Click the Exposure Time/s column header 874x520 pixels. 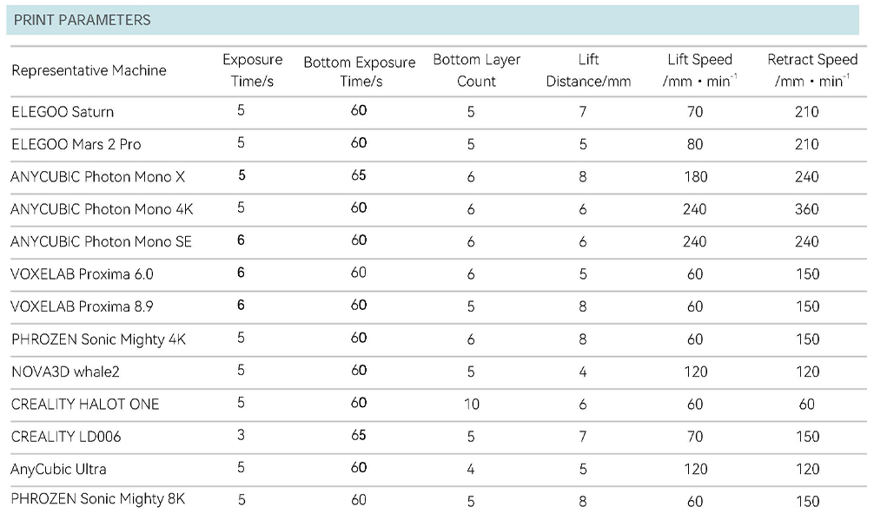[253, 70]
